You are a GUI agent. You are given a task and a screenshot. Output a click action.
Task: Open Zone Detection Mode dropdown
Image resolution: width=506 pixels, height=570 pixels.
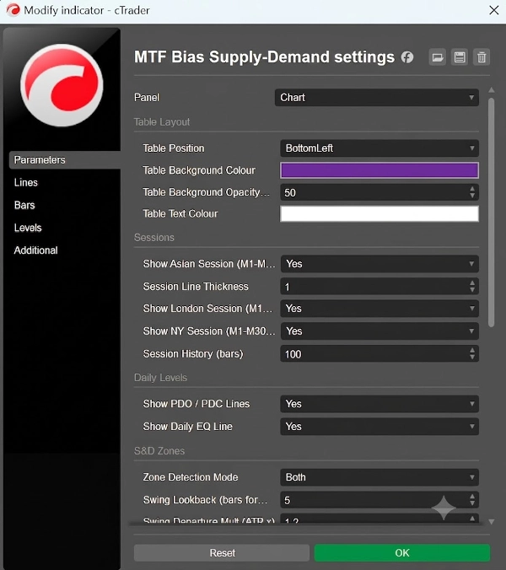click(x=379, y=477)
